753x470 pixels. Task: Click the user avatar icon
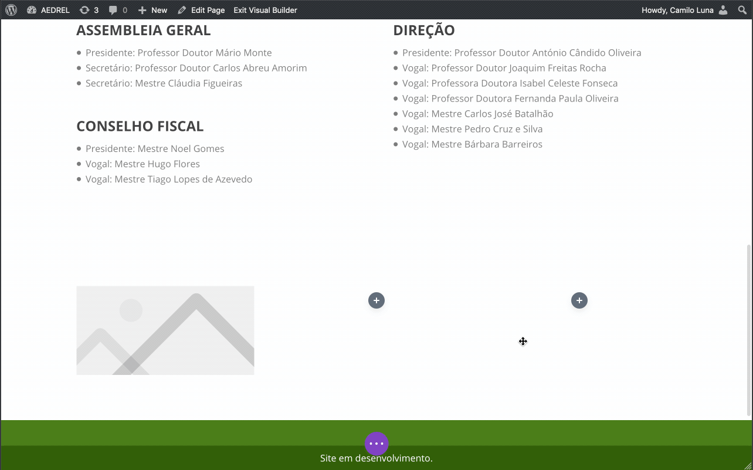pyautogui.click(x=723, y=10)
